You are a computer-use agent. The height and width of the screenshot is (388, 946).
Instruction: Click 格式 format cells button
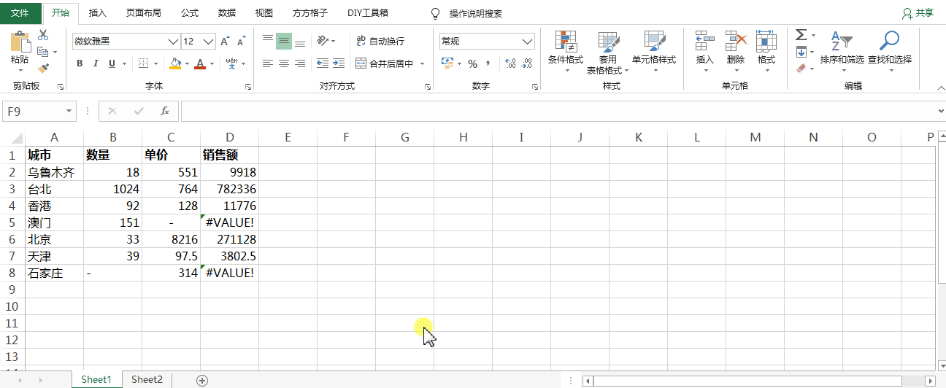[x=766, y=51]
